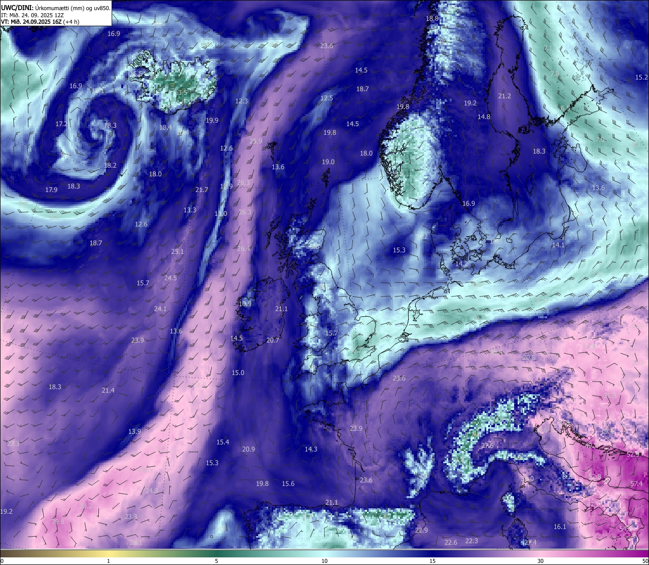
Task: Click the map value 26.4
Action: pos(243,248)
